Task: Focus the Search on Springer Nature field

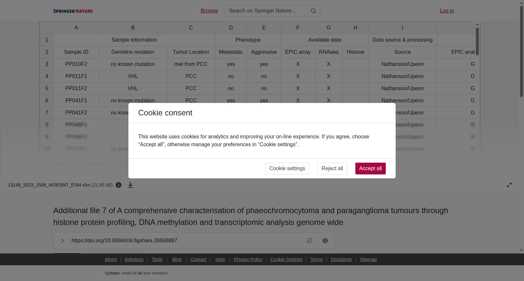Action: [267, 11]
